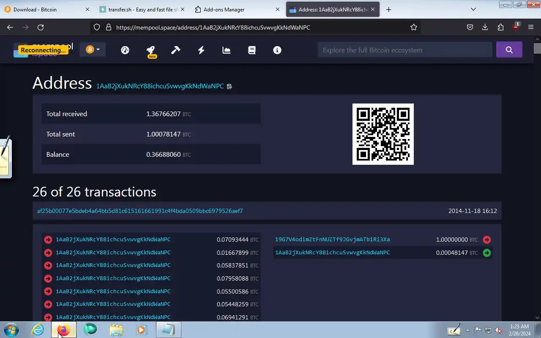Open Firefox extensions puzzle icon
The image size is (541, 338).
500,27
